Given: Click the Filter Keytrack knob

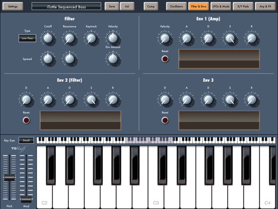Looking at the screenshot, I should pyautogui.click(x=91, y=38).
